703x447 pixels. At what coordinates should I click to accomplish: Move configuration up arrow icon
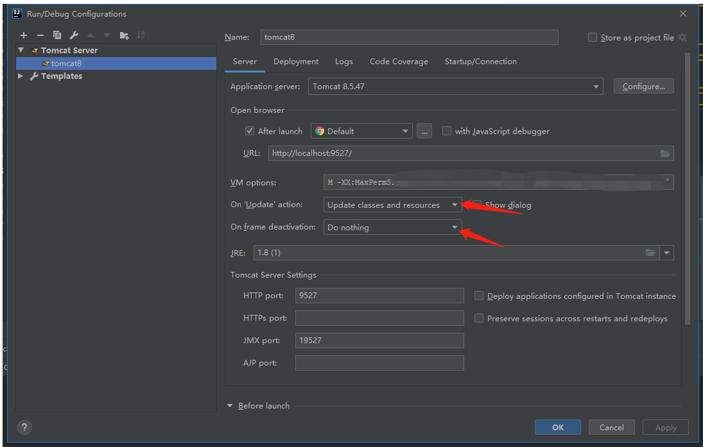(91, 35)
